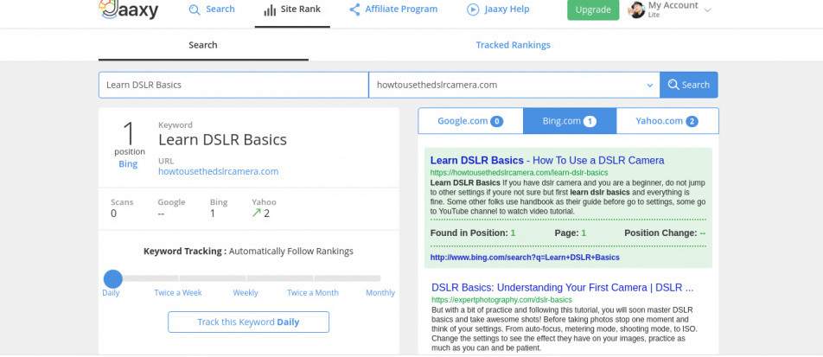Screen dimensions: 823x357
Task: Click the green Upgrade button
Action: pos(593,10)
